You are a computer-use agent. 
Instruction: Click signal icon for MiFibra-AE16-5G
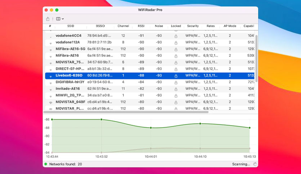[51, 50]
